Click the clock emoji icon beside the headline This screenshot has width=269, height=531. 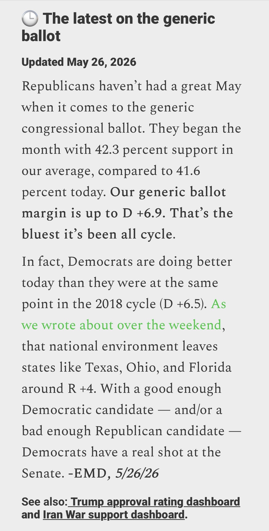click(x=30, y=19)
